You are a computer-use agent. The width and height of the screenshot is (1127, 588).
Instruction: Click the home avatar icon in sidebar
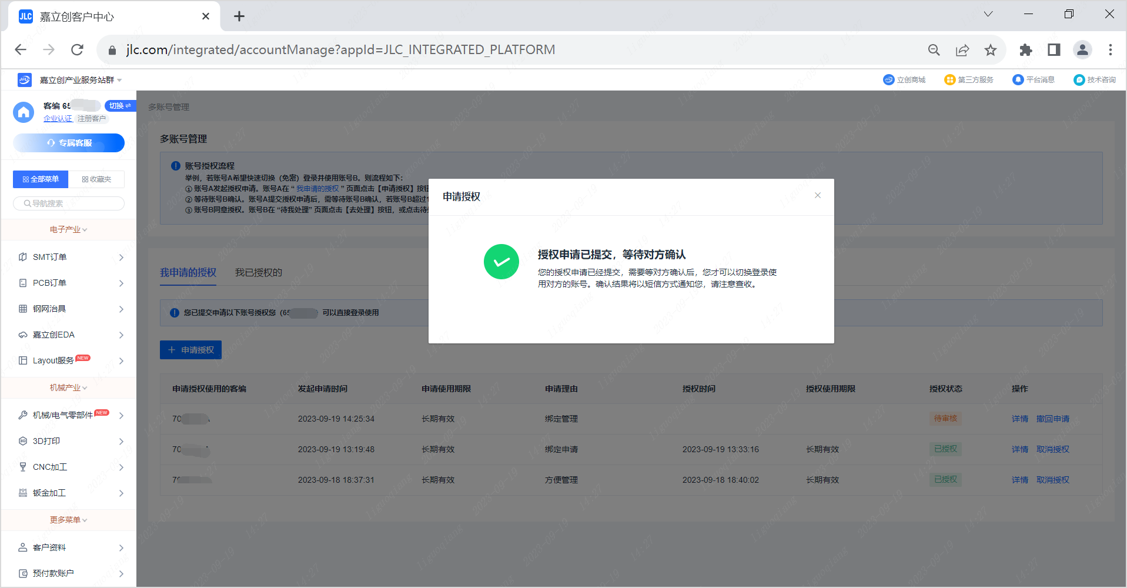(x=24, y=112)
